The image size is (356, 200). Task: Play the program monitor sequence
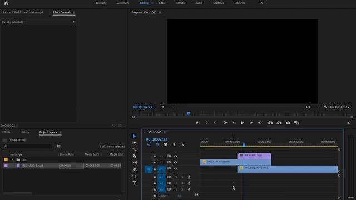click(243, 123)
